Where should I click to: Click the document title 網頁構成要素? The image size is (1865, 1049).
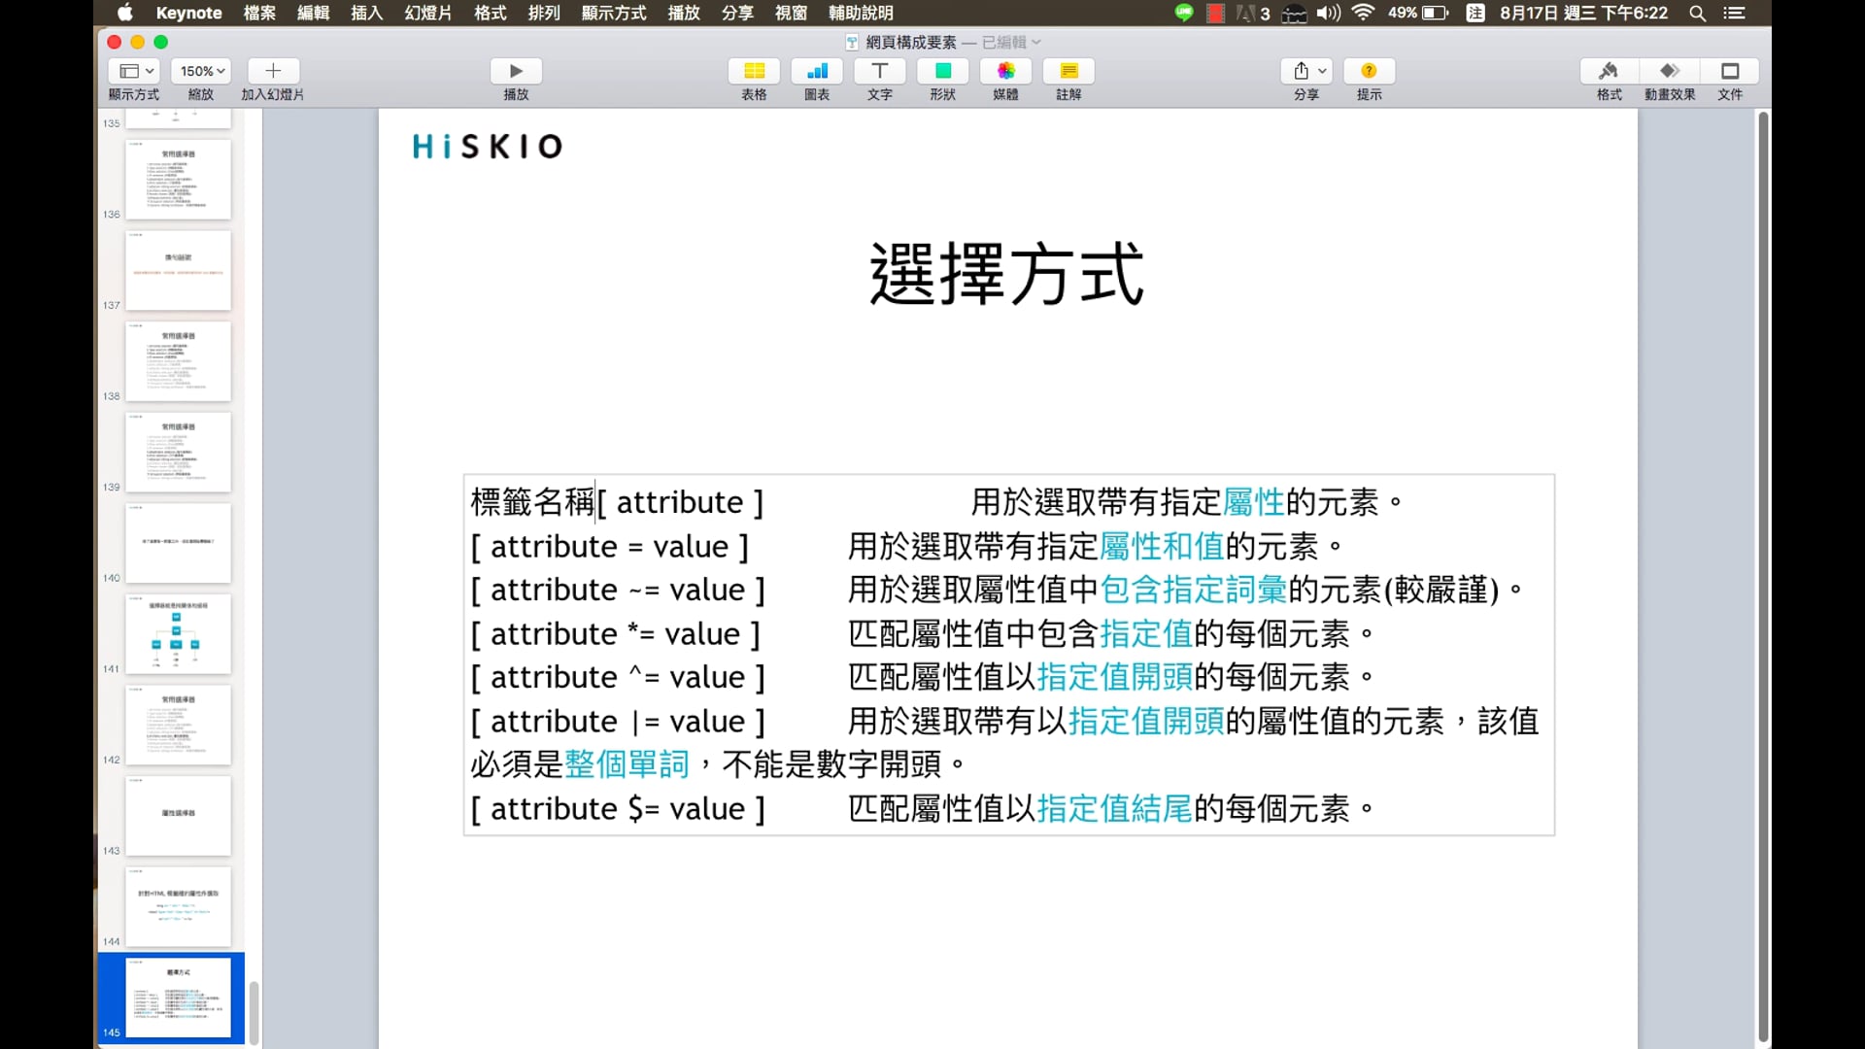coord(910,42)
